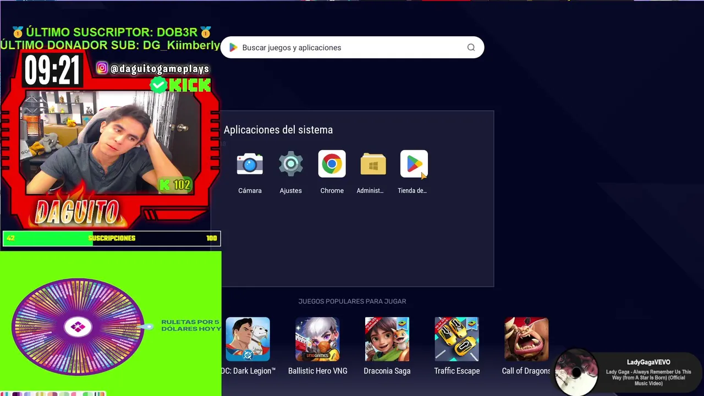Click the Aplicaciones del sistema heading

(x=278, y=130)
